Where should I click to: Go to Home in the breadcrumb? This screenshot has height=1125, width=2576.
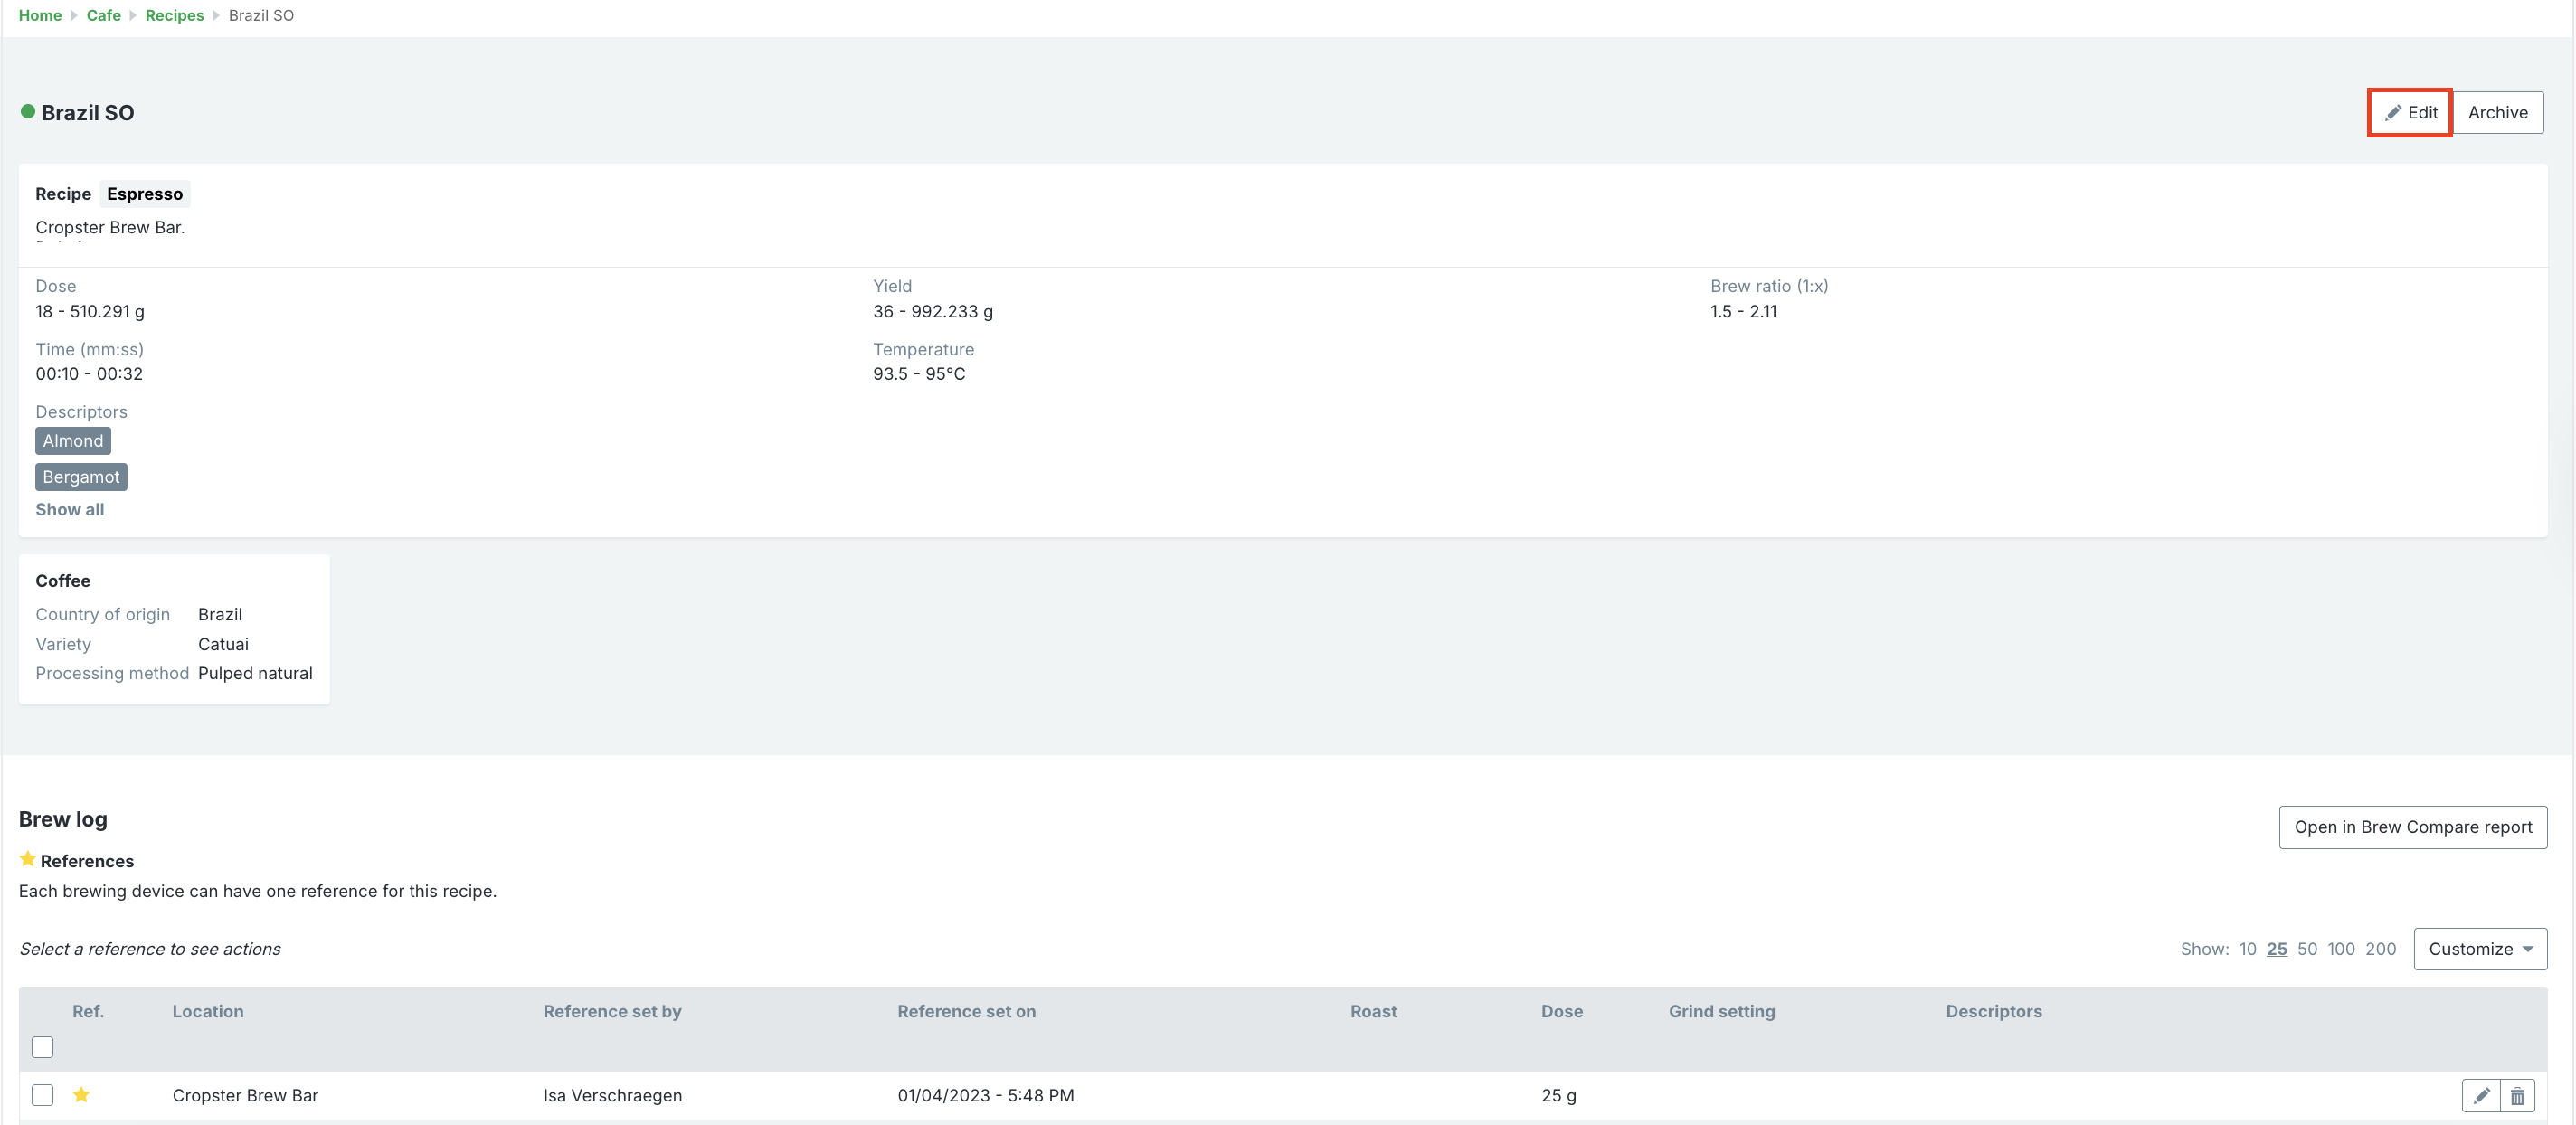40,15
